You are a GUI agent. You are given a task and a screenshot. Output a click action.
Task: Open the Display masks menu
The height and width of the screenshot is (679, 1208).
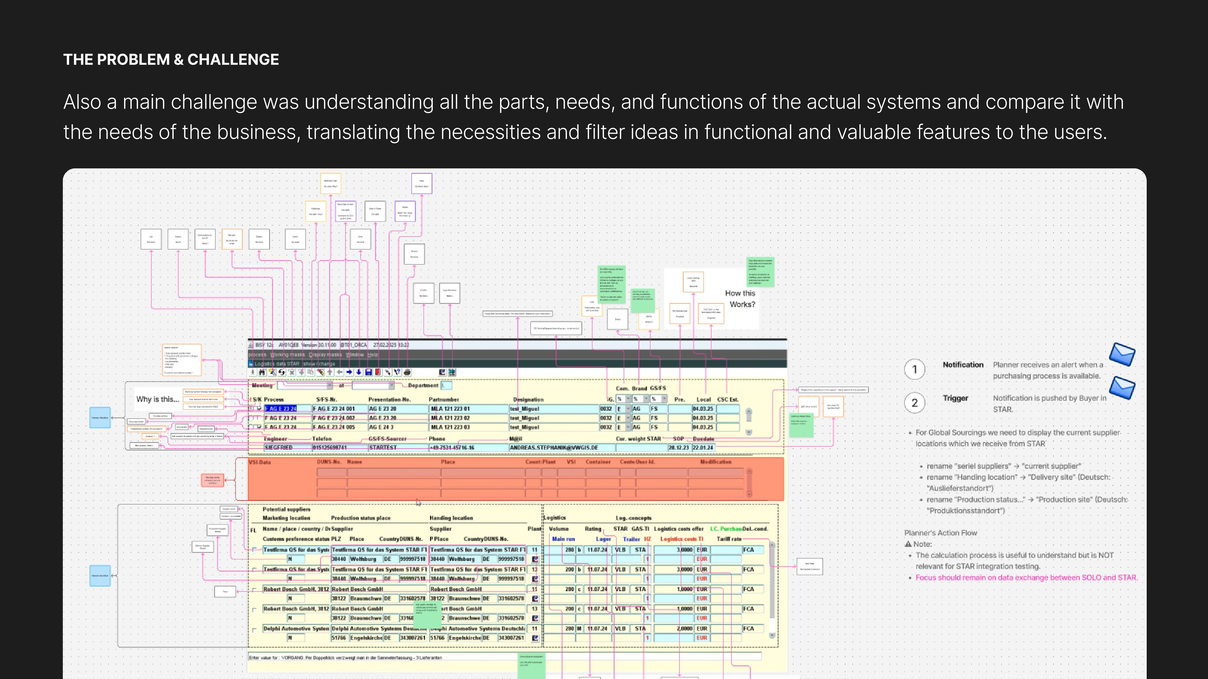click(x=326, y=355)
